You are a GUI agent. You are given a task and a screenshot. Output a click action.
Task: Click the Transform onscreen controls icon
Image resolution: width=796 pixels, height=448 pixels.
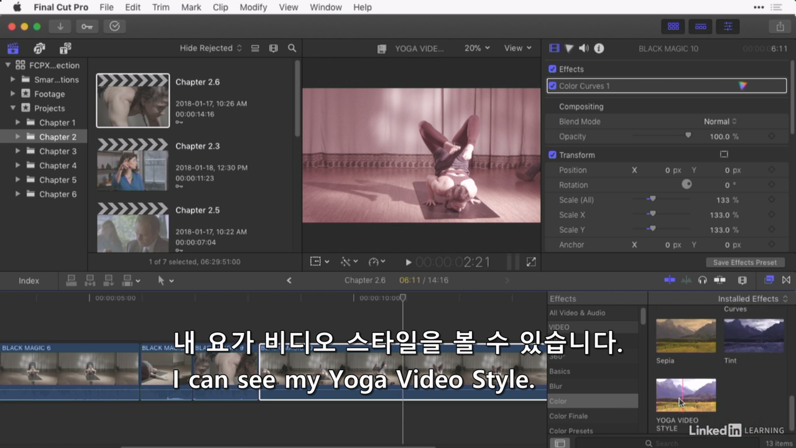(x=724, y=154)
